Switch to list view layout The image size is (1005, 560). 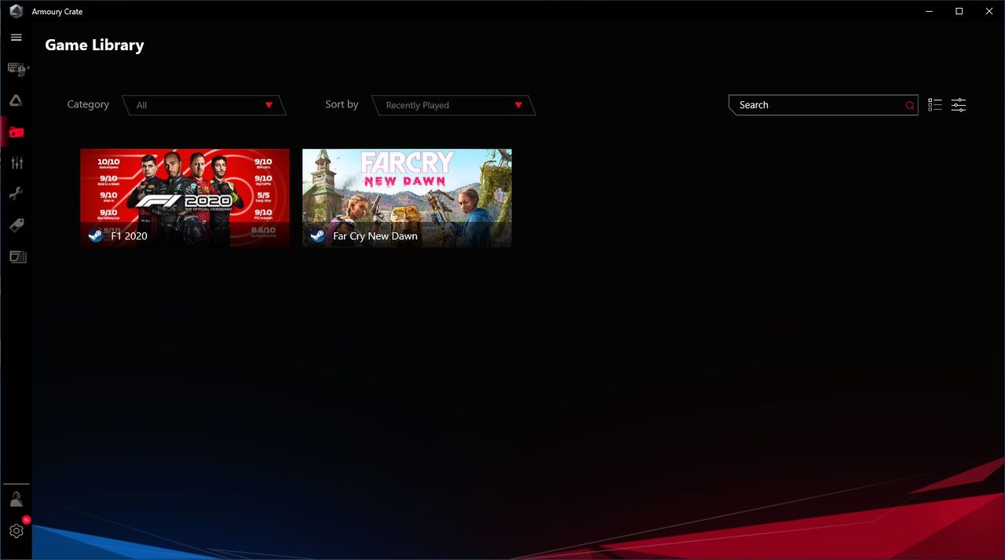(934, 105)
